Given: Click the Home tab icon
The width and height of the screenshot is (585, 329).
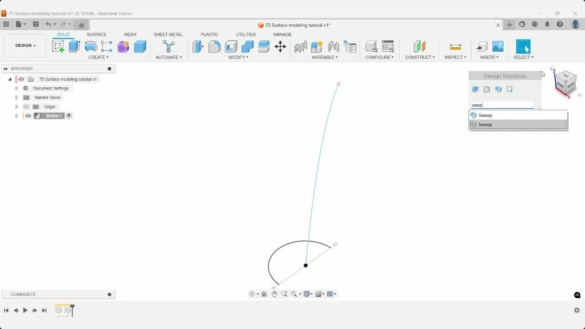Looking at the screenshot, I should coord(81,25).
